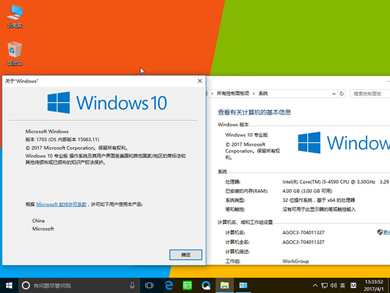Viewport: 390px width, 293px height.
Task: Click the 系统 breadcrumb item
Action: point(263,93)
